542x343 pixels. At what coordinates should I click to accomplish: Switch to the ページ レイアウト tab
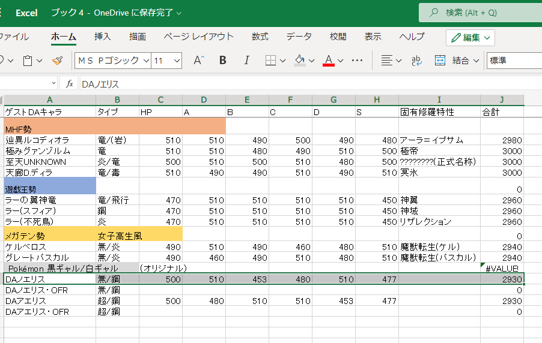point(198,37)
